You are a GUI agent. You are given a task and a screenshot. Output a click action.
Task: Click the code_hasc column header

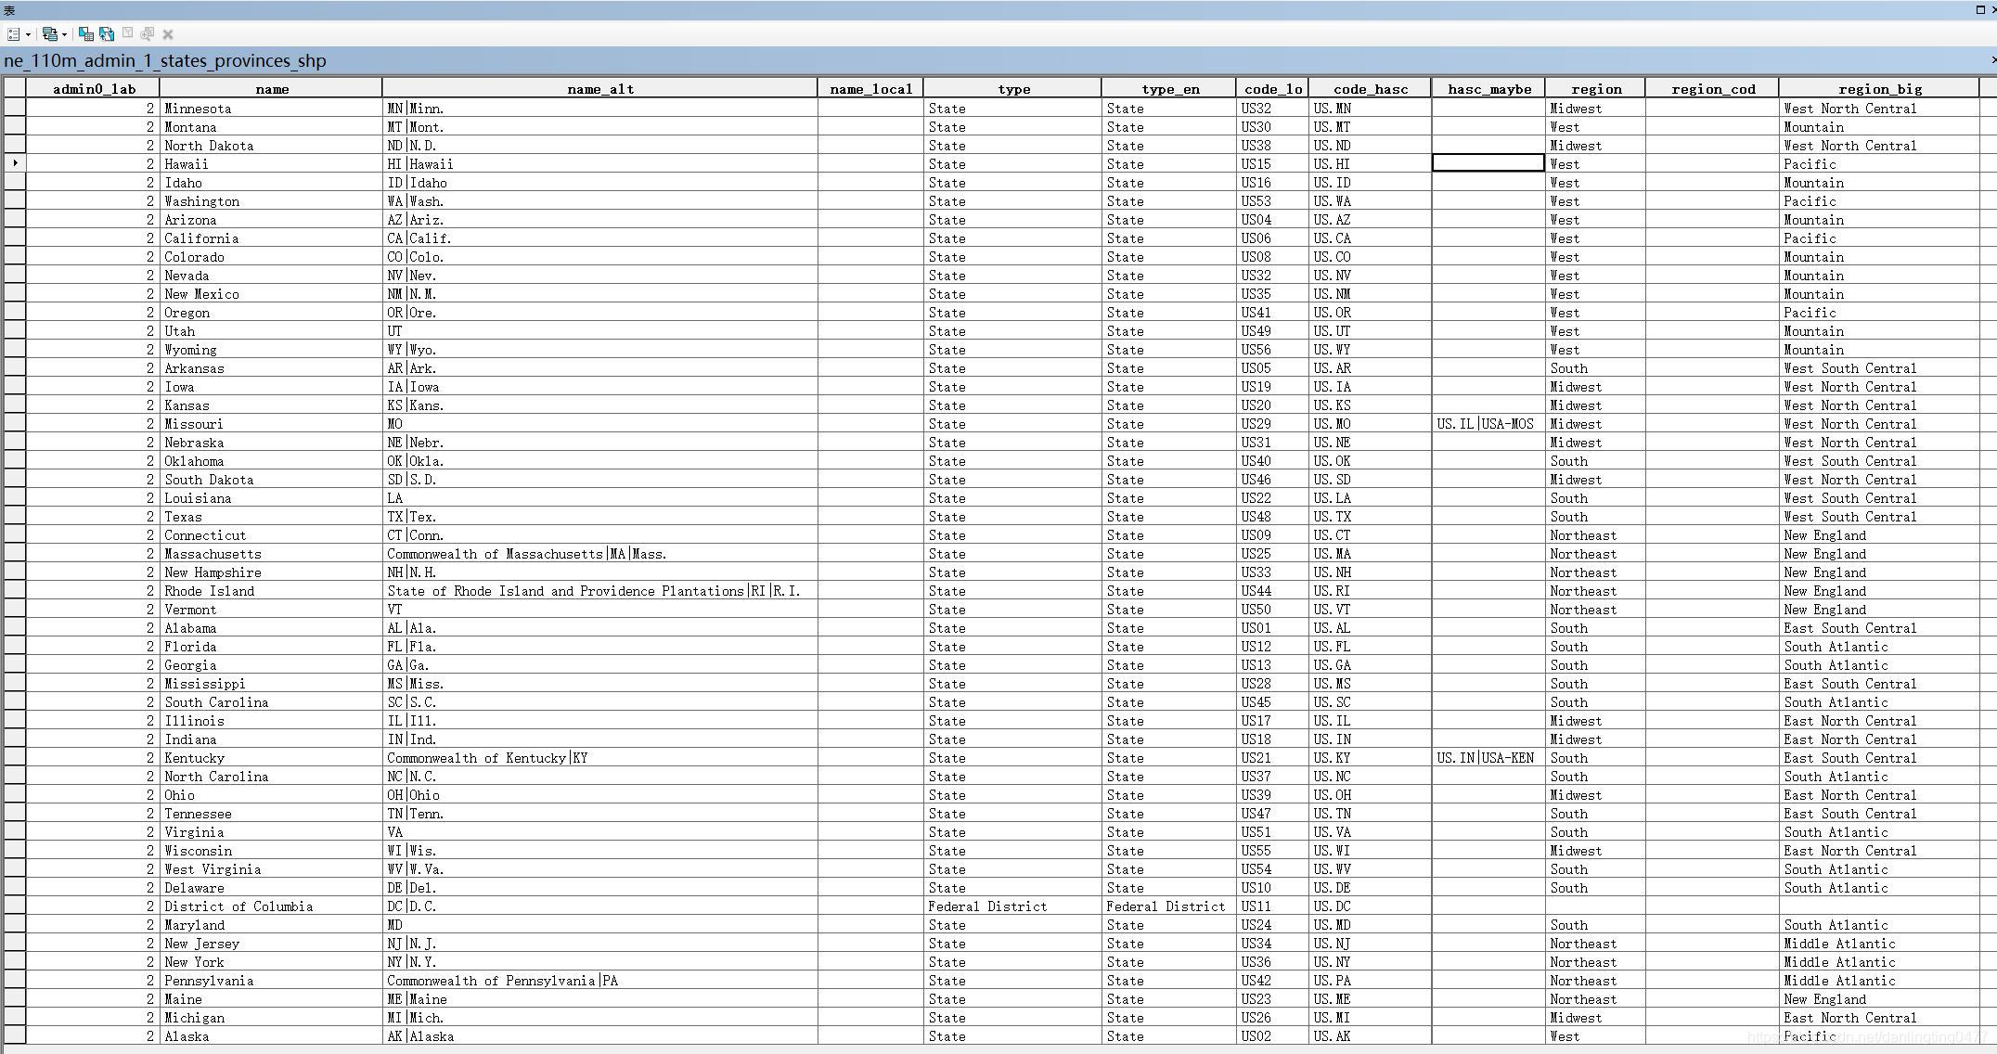1370,89
